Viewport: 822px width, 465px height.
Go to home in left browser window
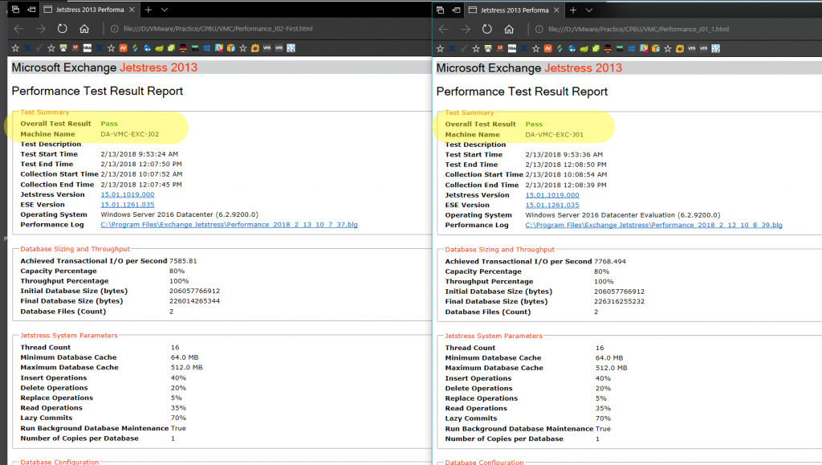click(84, 29)
